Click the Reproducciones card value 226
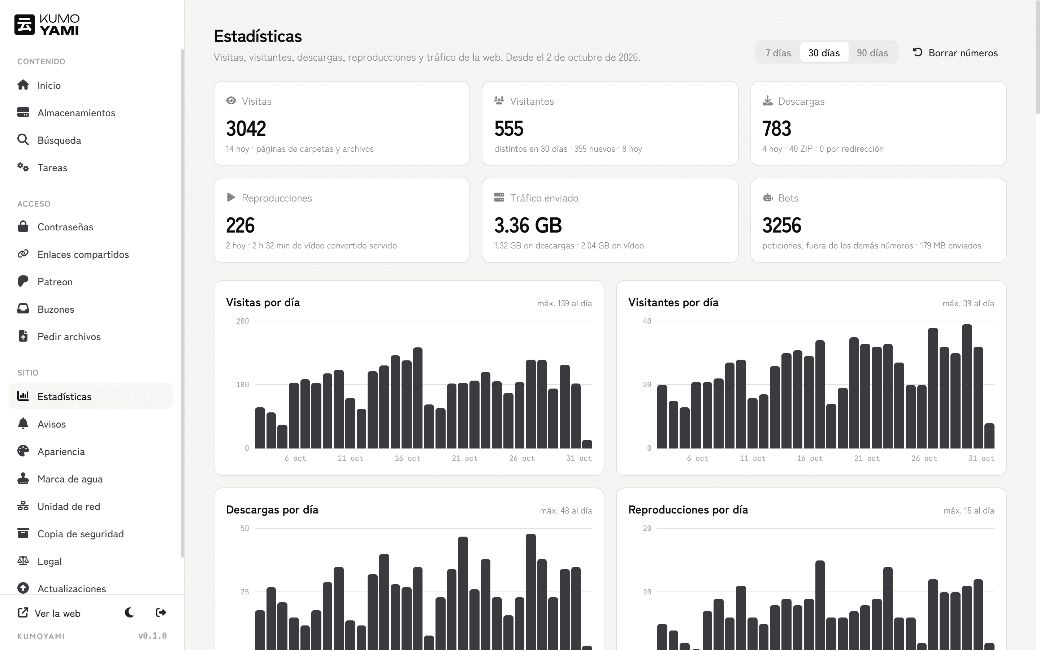This screenshot has height=650, width=1040. (x=240, y=225)
